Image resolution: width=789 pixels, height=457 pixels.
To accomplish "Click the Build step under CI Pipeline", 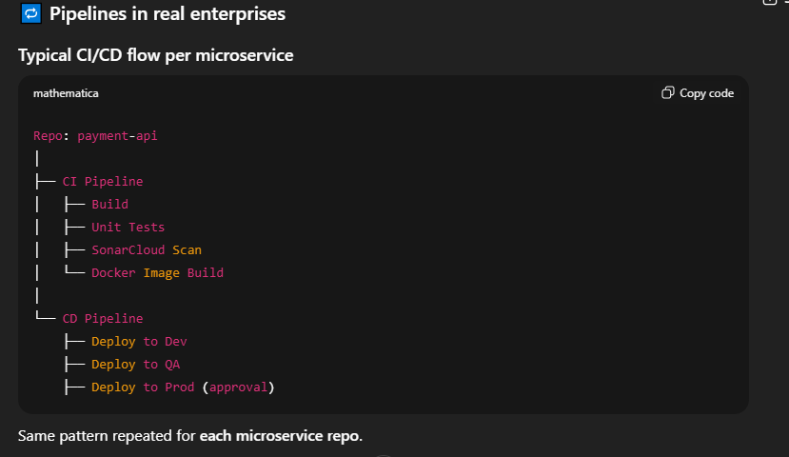I will tap(109, 205).
